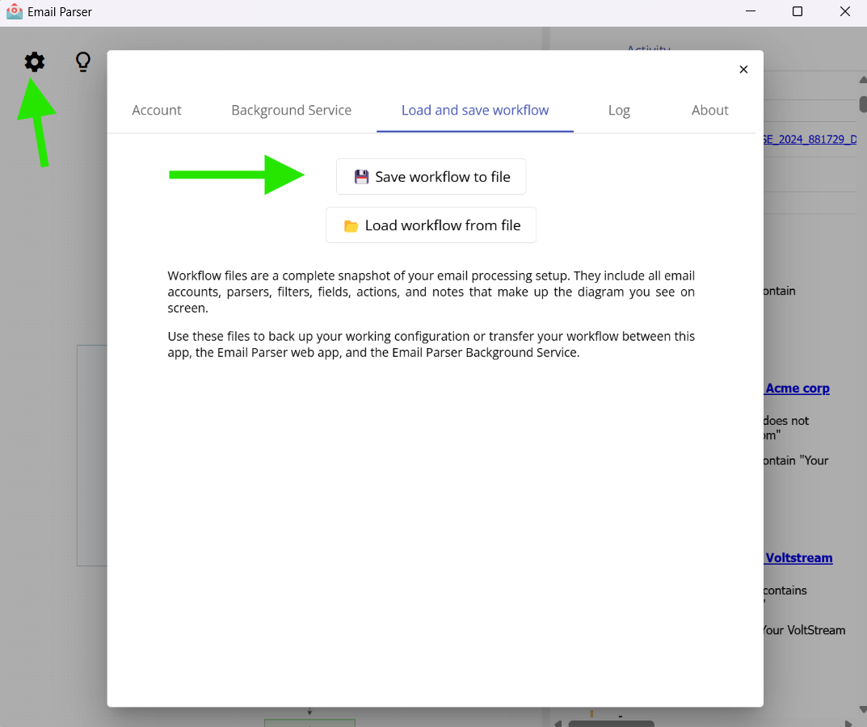The height and width of the screenshot is (727, 867).
Task: Click the folder icon on Load workflow
Action: click(351, 225)
